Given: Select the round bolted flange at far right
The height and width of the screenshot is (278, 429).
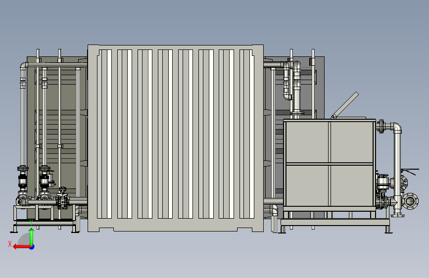Looking at the screenshot, I should pyautogui.click(x=410, y=201).
